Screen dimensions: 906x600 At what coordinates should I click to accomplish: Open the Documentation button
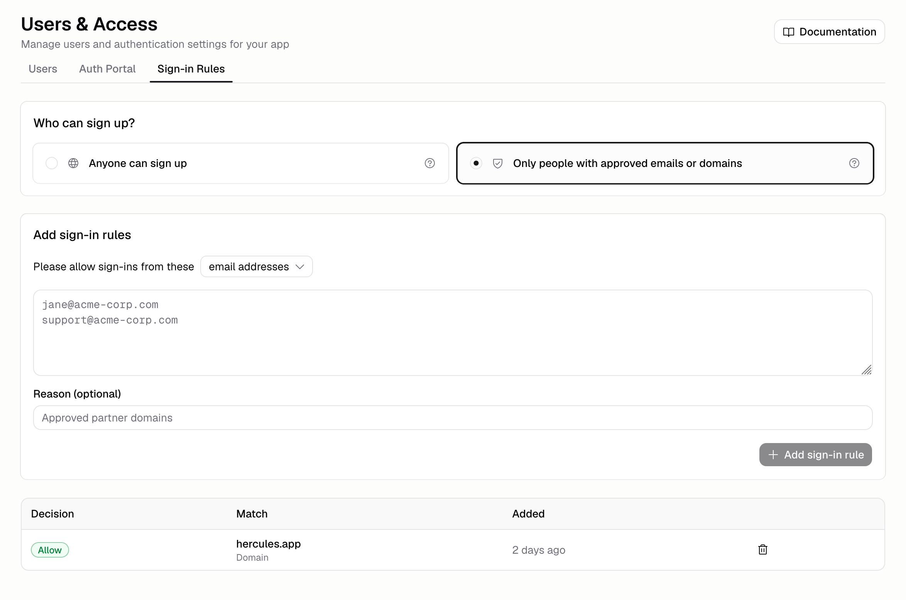click(829, 32)
